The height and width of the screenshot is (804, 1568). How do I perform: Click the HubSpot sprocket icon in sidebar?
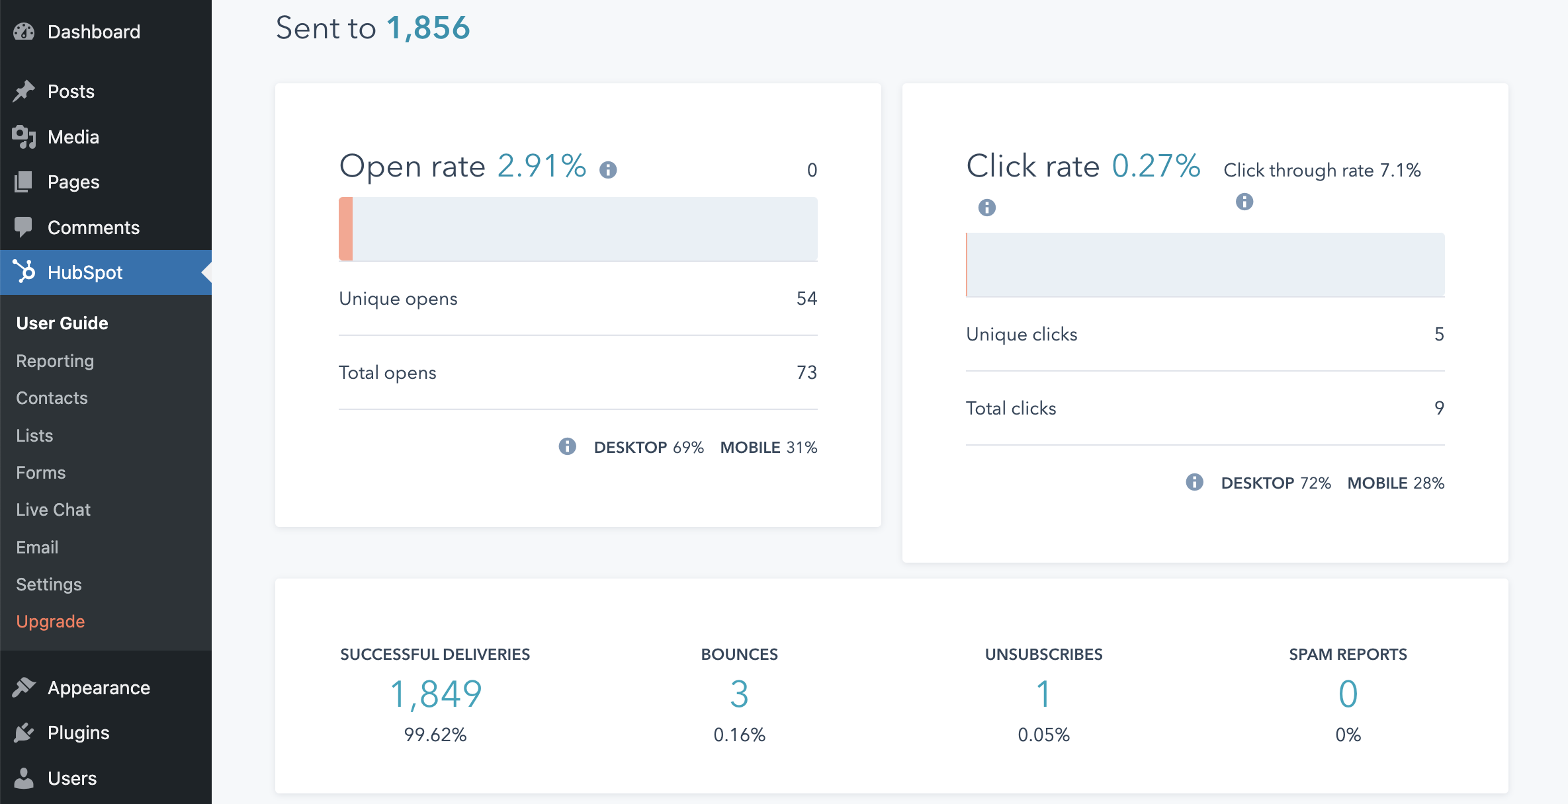(x=24, y=272)
